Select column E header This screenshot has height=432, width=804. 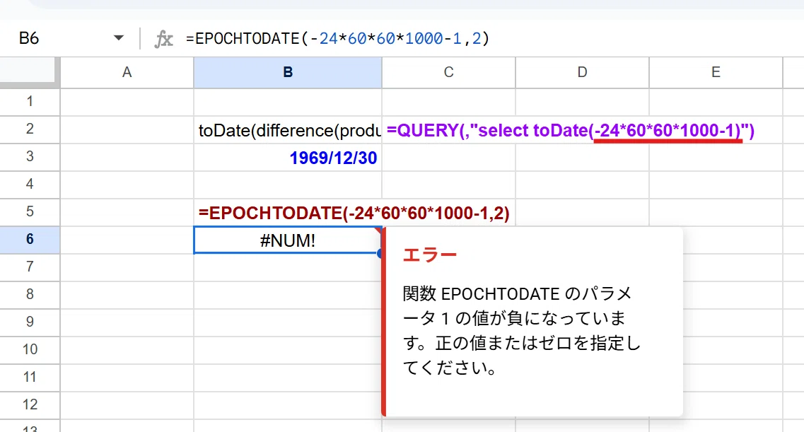(716, 72)
